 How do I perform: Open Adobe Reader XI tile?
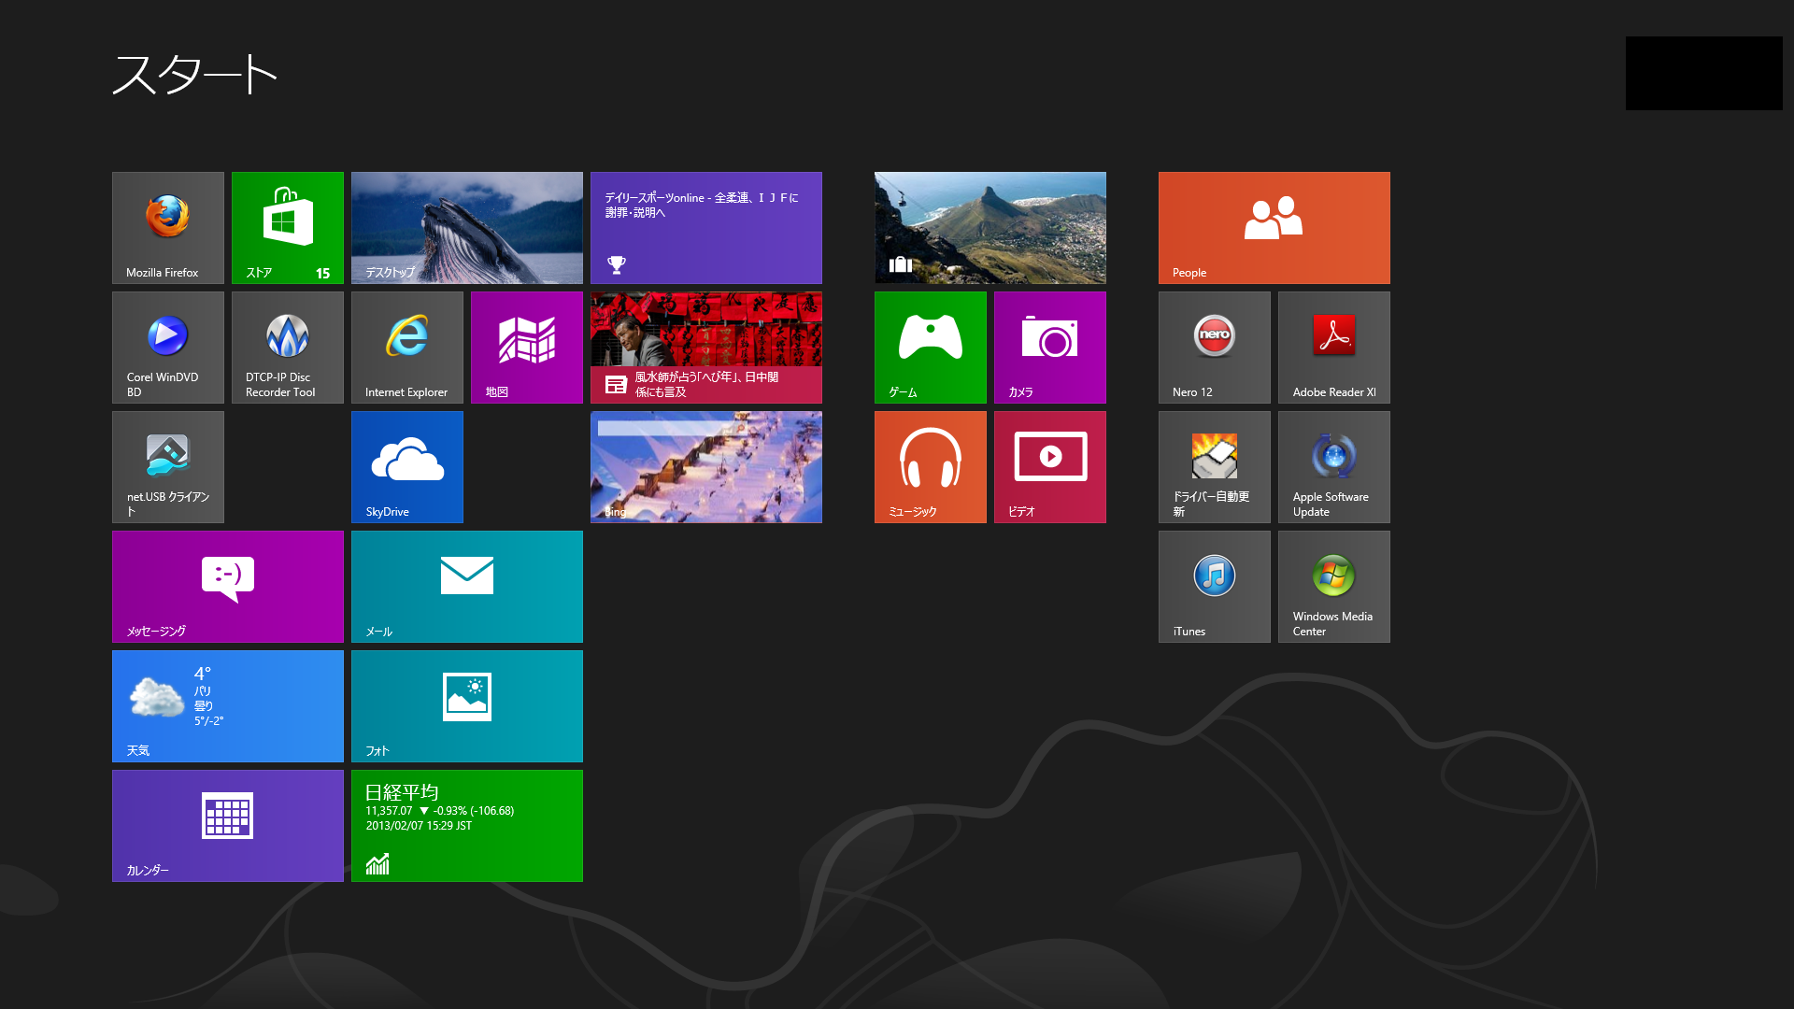point(1334,347)
